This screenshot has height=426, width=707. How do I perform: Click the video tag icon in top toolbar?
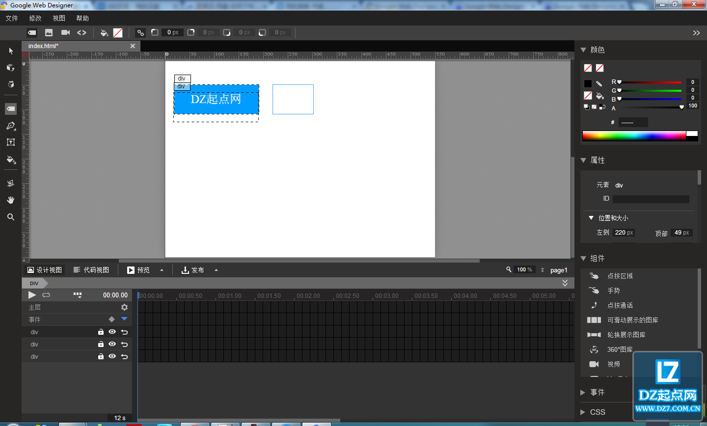65,32
